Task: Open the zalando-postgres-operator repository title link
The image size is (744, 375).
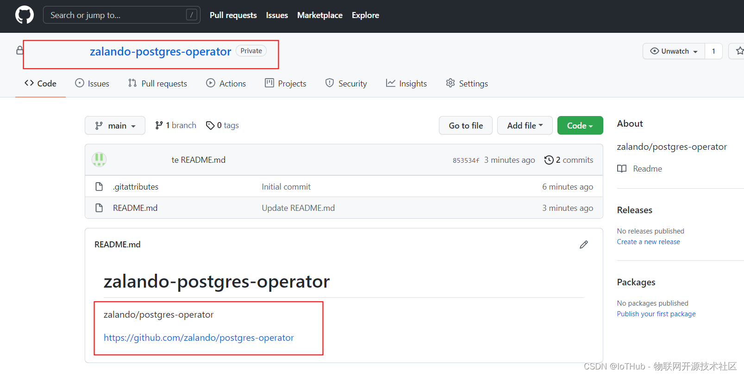Action: [x=160, y=51]
